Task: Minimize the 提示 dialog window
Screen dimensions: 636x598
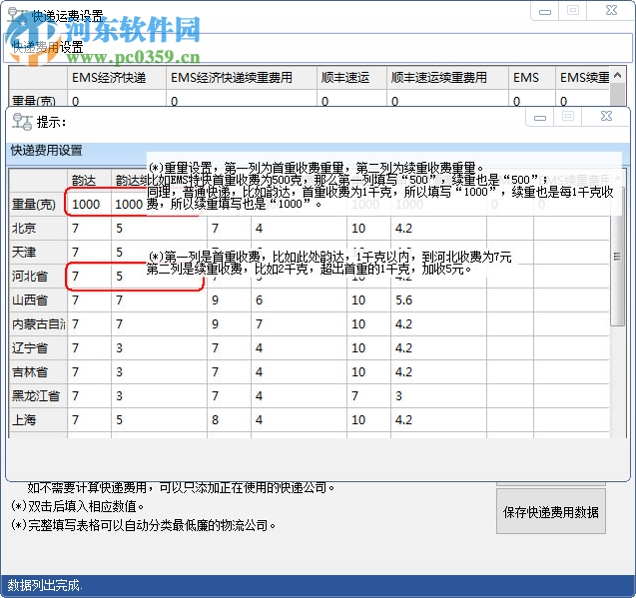Action: click(x=539, y=117)
